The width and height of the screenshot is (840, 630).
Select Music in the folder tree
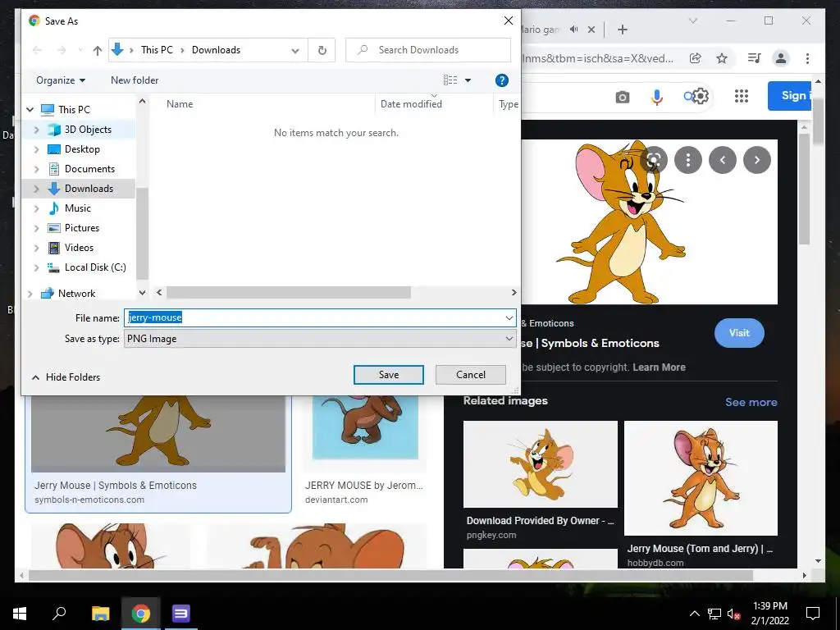78,208
